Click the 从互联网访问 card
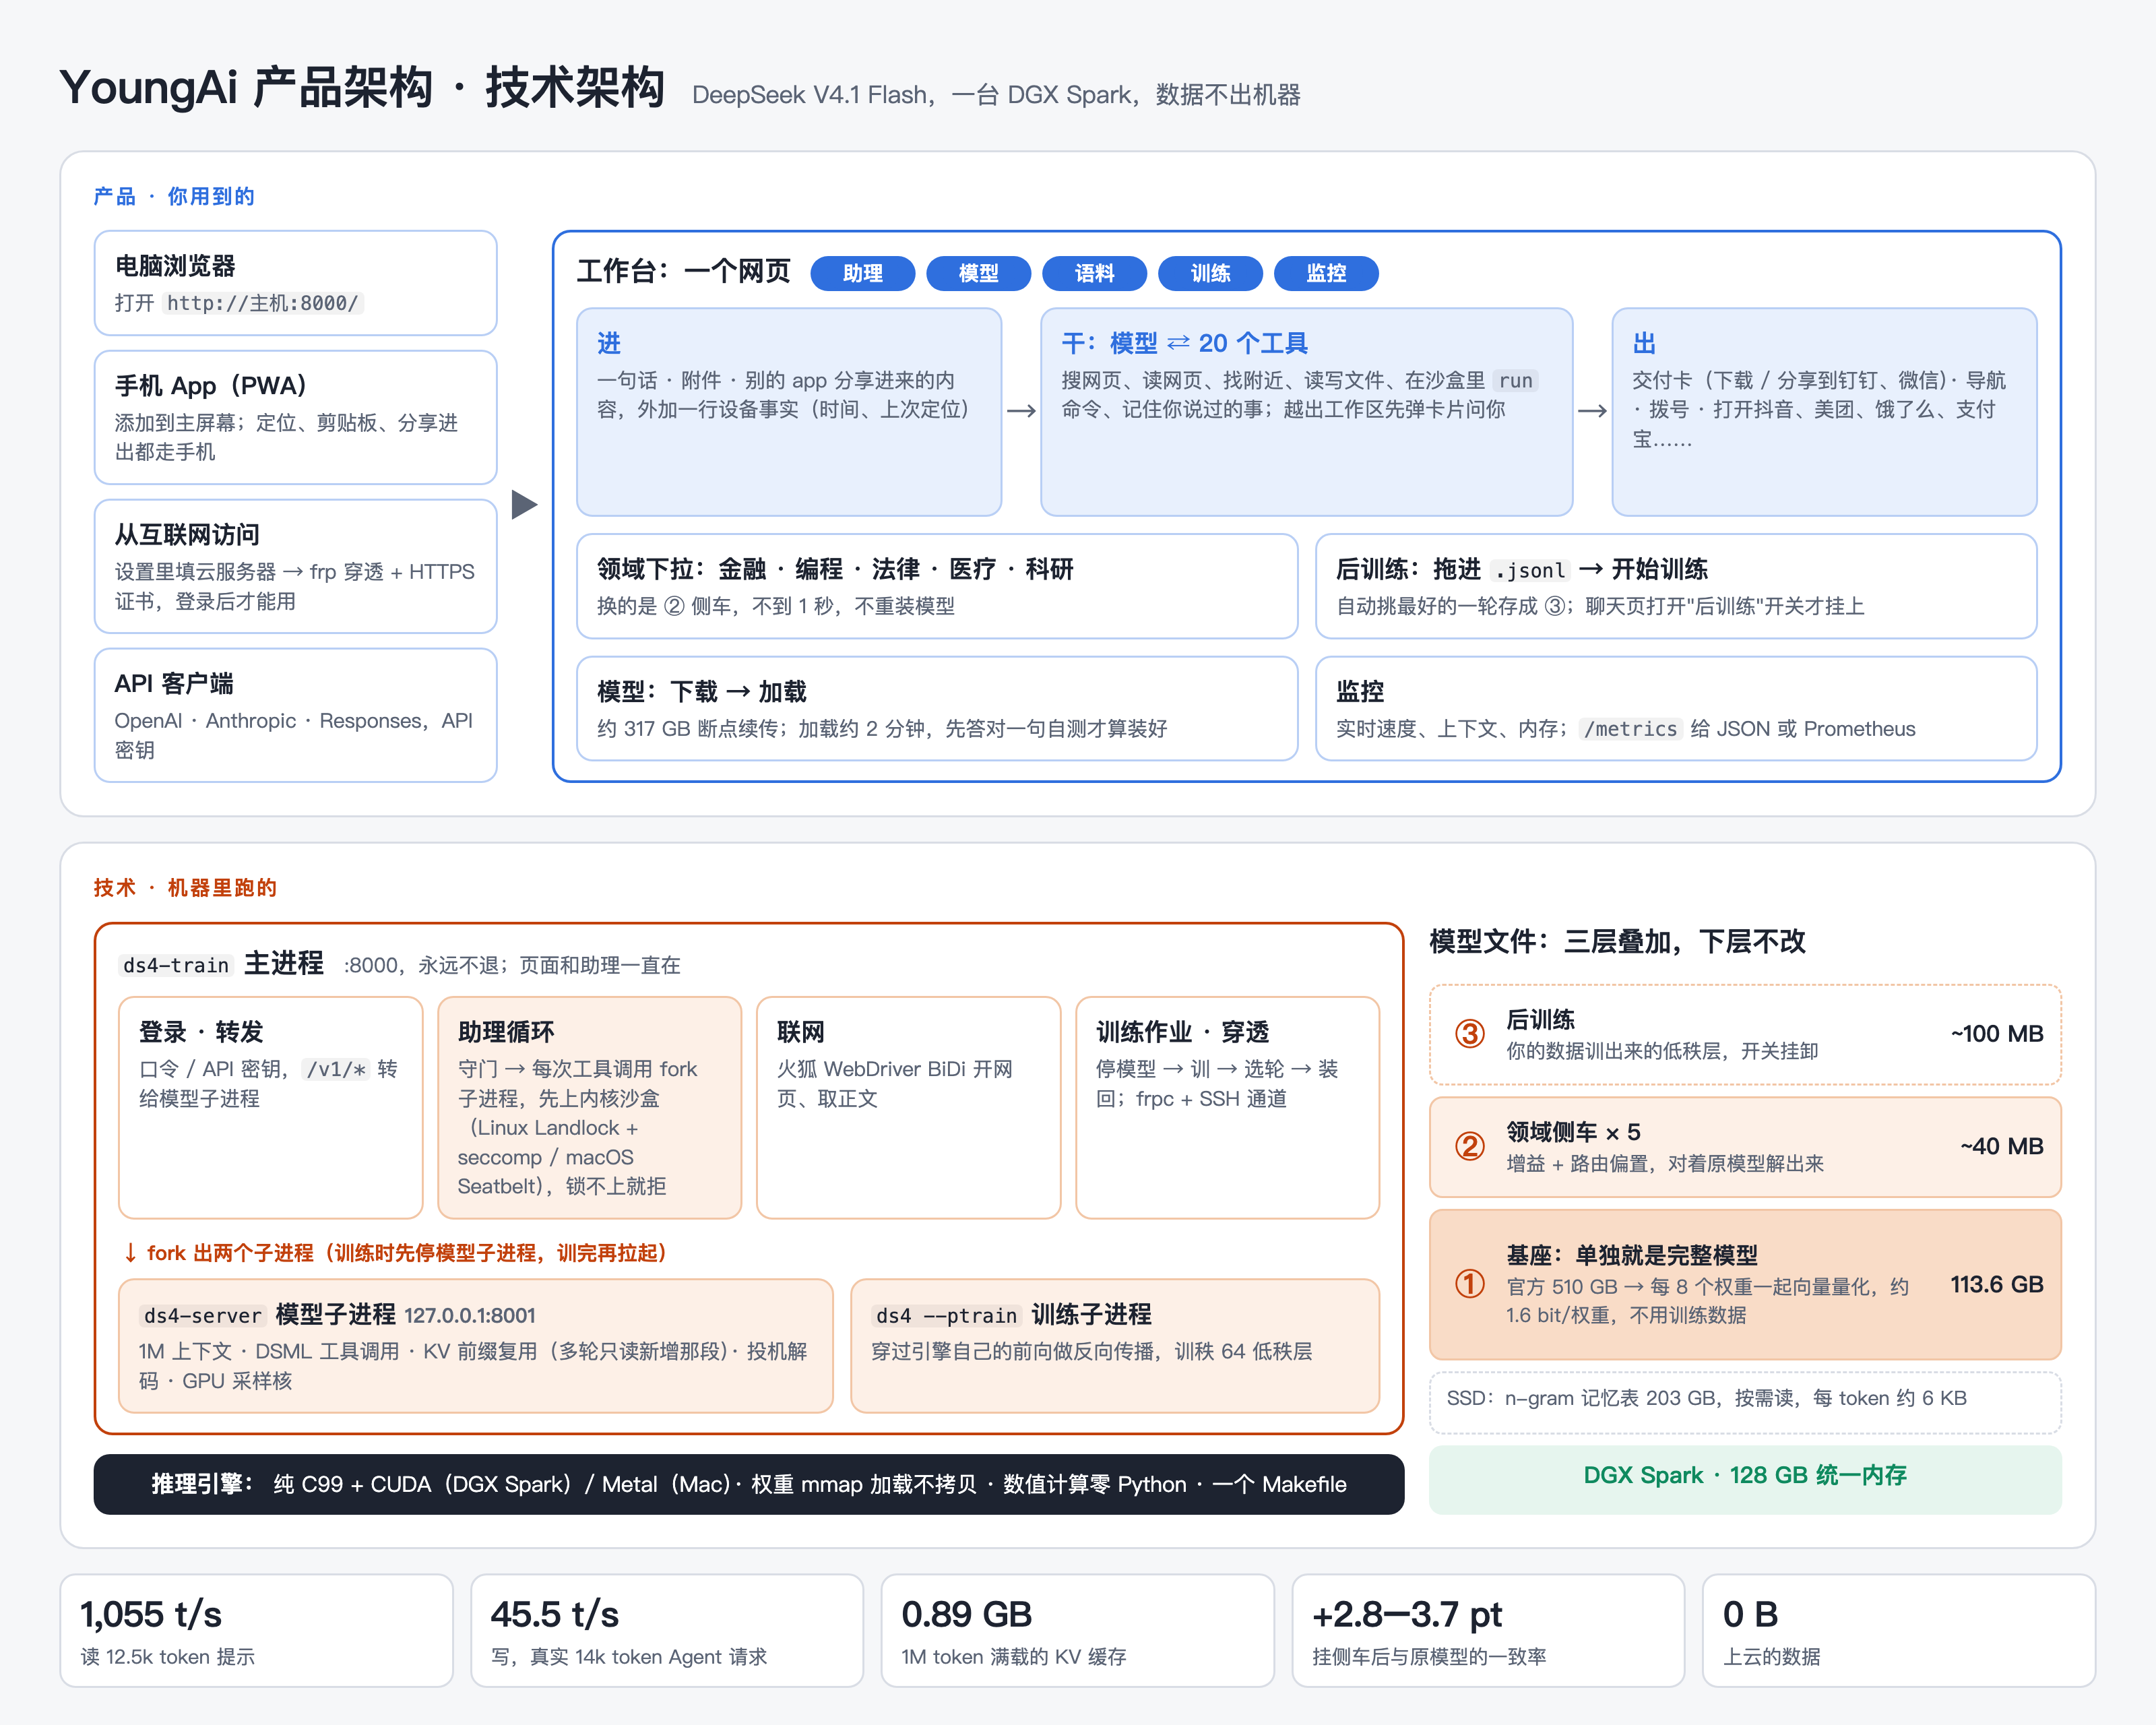Viewport: 2156px width, 1725px height. 295,566
